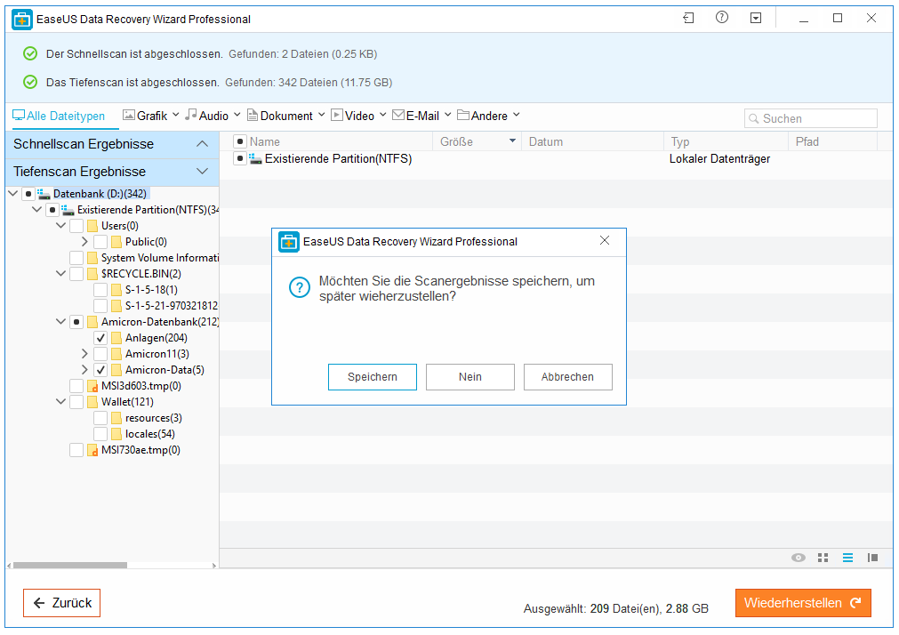
Task: Click the MSI3d603.tmp file icon
Action: (92, 386)
